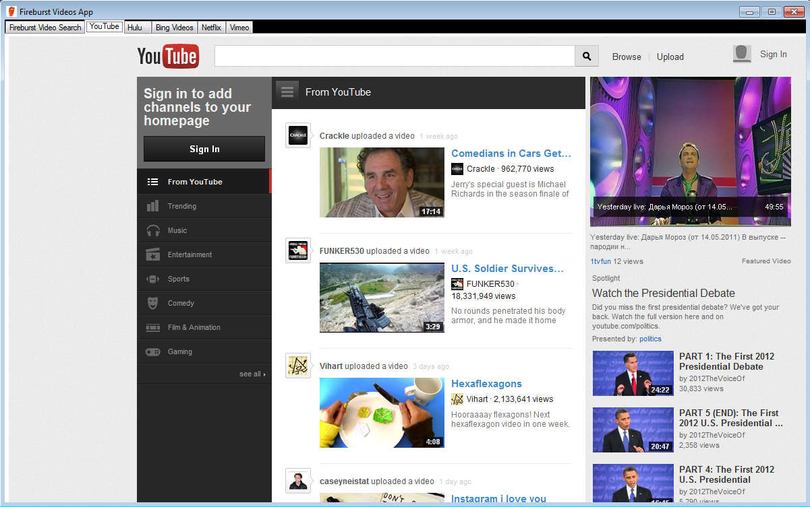This screenshot has width=810, height=507.
Task: Open the Hexaflexagons video title link
Action: click(486, 384)
